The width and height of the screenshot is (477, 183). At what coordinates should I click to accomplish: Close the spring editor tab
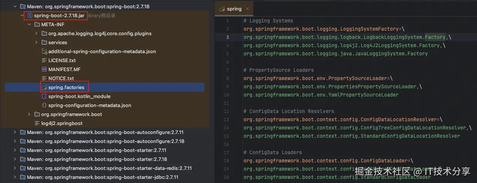pos(247,9)
